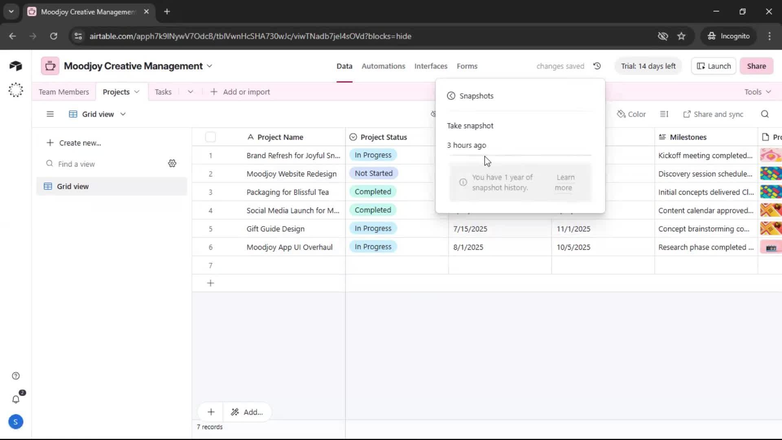Close the Moodjoy browser tab
782x440 pixels.
(x=146, y=11)
